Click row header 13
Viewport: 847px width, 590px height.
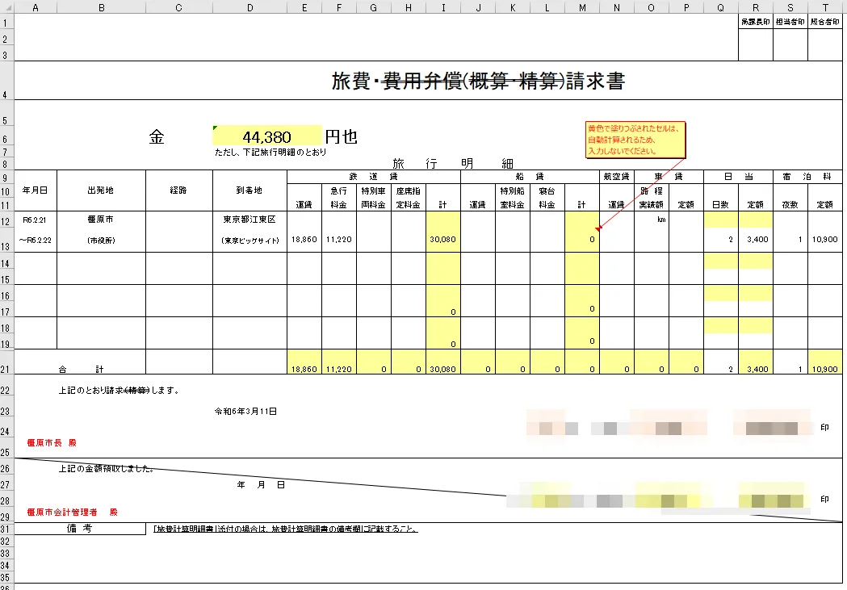7,240
